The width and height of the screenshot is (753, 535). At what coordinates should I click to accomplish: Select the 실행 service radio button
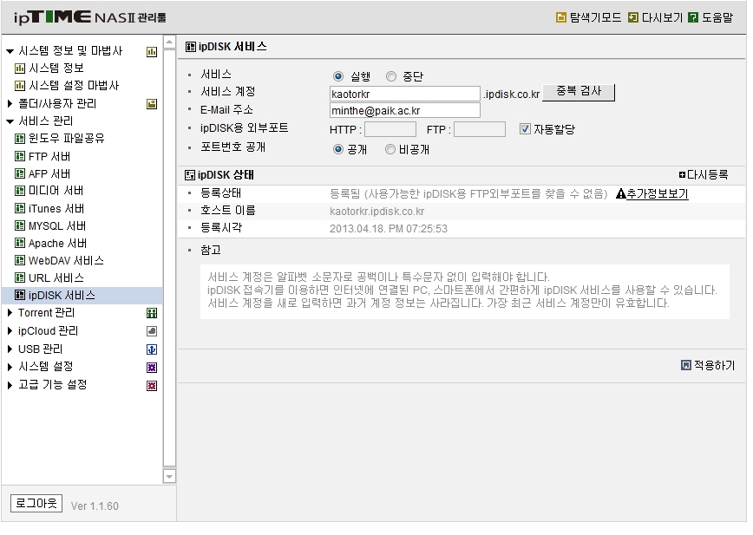pos(338,76)
